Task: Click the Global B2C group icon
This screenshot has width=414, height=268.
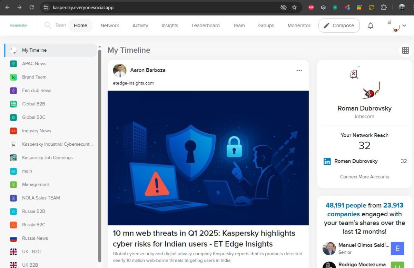Action: coord(13,117)
